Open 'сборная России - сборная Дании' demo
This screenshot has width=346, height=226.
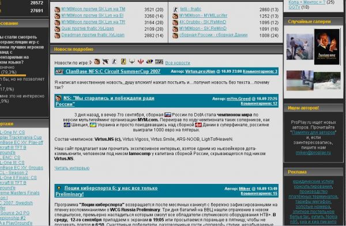click(x=213, y=35)
